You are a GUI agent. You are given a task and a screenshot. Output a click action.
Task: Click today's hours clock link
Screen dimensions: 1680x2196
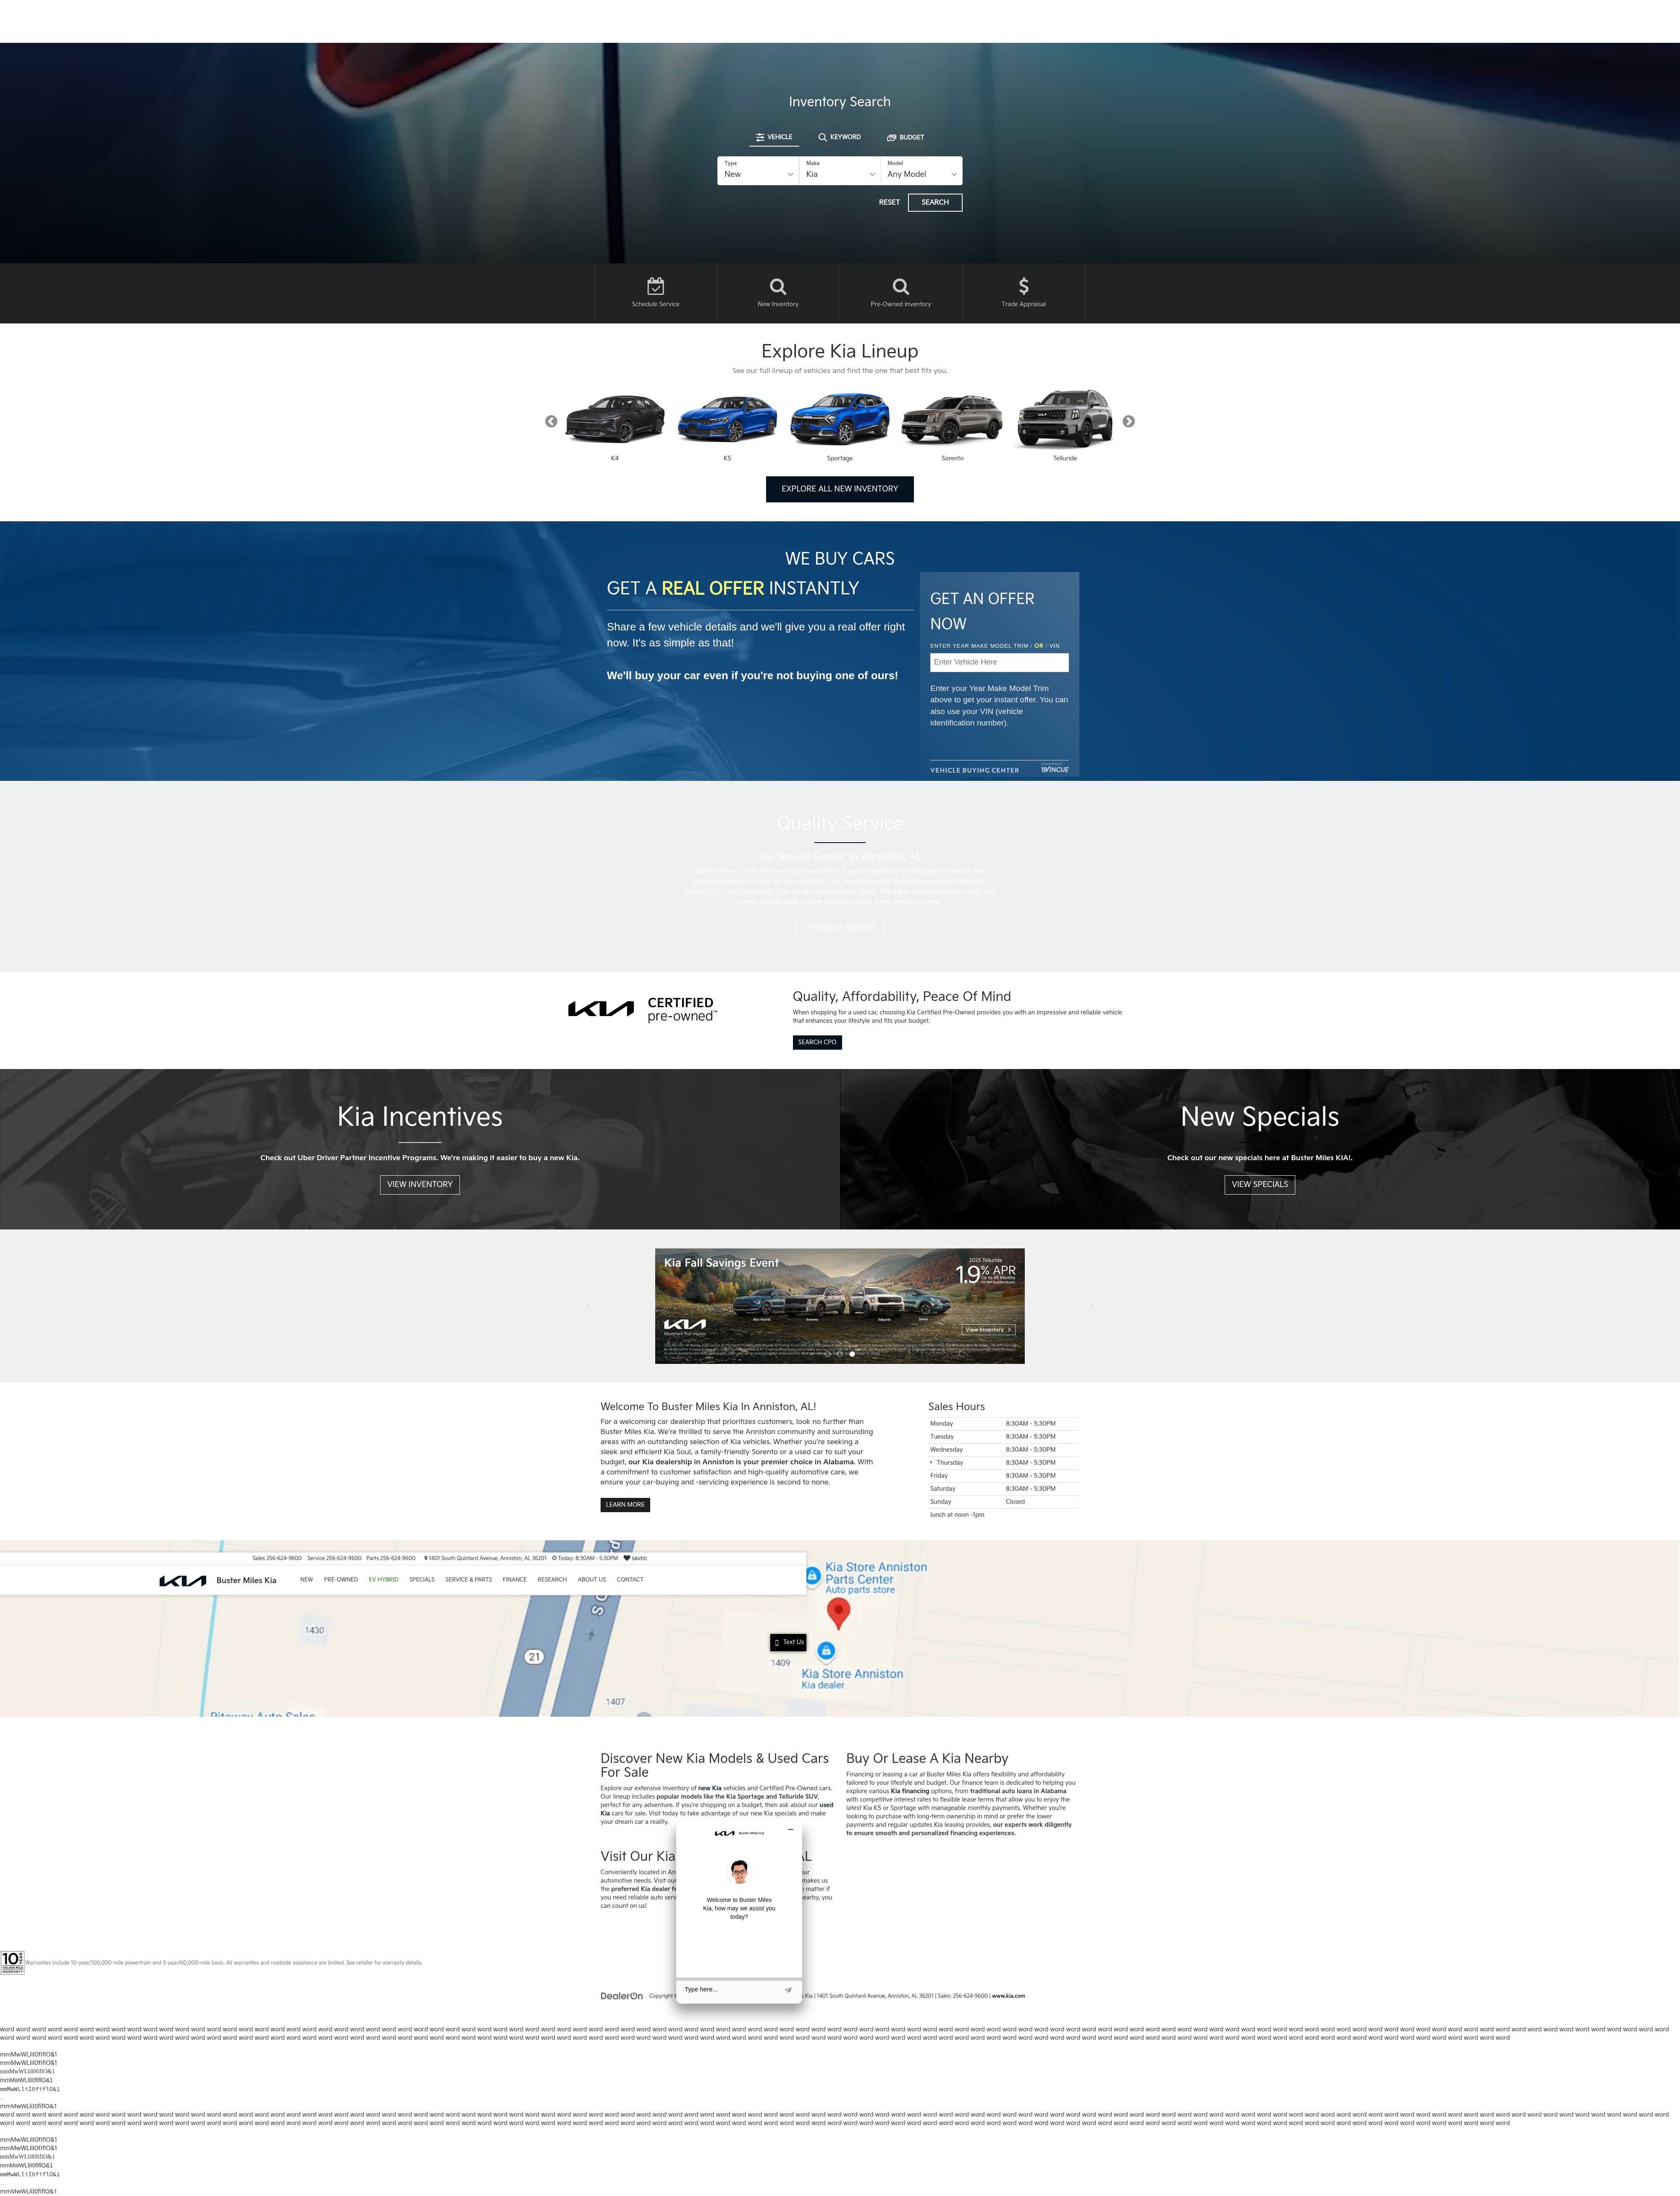pos(585,1558)
